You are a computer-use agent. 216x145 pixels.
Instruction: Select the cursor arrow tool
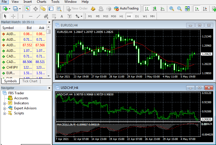click(x=5, y=16)
